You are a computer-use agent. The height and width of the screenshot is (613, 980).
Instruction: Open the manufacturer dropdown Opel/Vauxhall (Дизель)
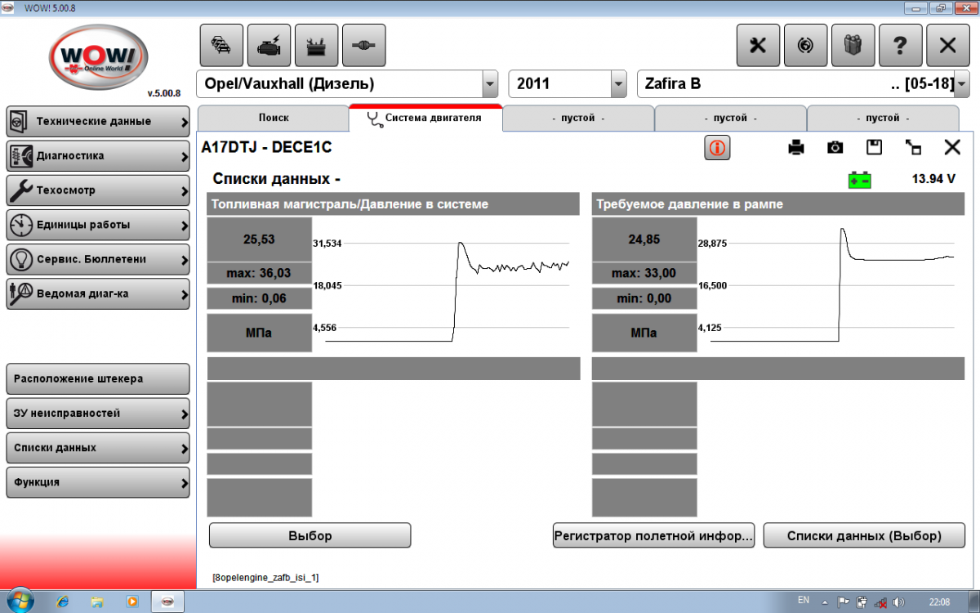490,83
